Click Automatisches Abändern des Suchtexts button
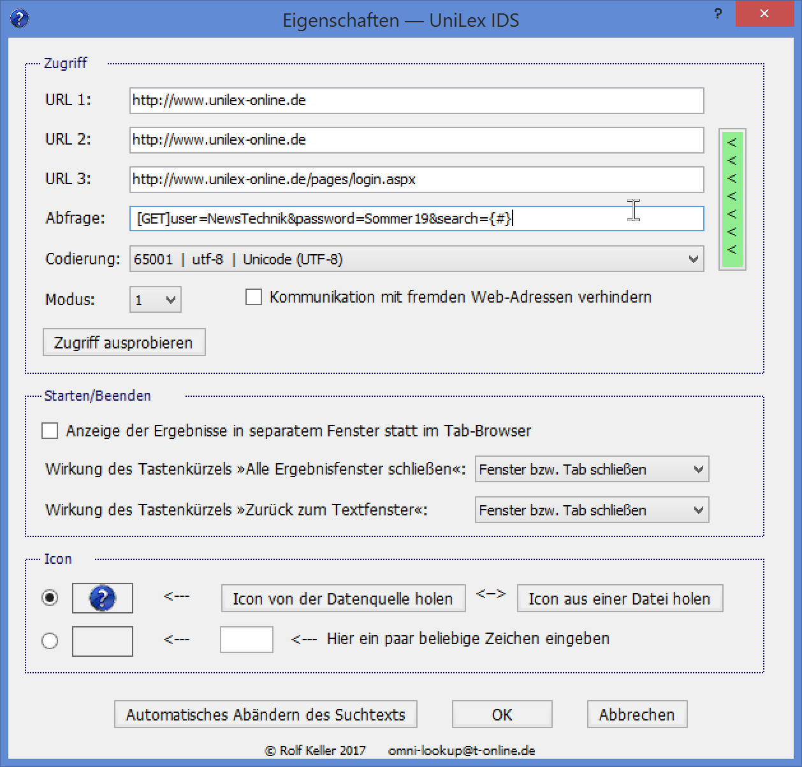This screenshot has width=802, height=767. pyautogui.click(x=266, y=715)
